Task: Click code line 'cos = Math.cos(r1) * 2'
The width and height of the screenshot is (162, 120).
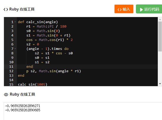Action: [50, 40]
